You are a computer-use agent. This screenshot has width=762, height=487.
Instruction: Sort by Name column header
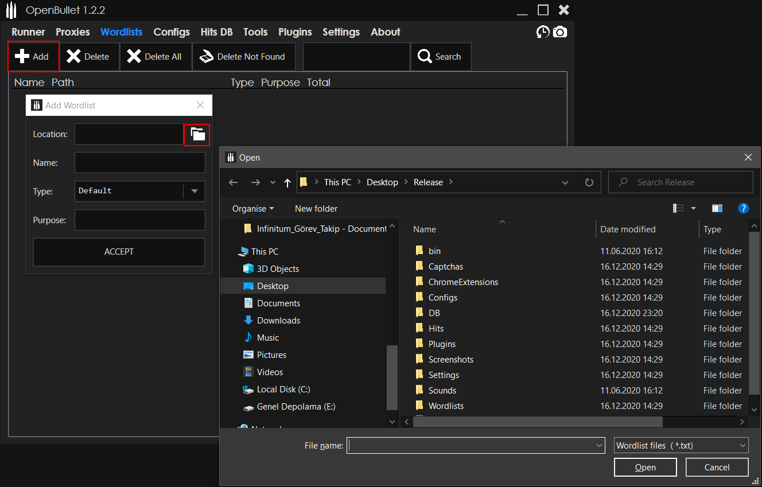point(425,229)
